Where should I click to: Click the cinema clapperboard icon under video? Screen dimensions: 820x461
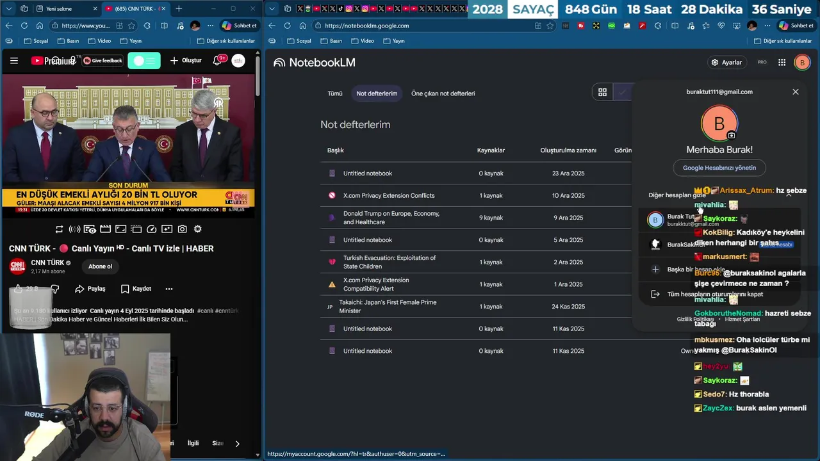(x=106, y=229)
